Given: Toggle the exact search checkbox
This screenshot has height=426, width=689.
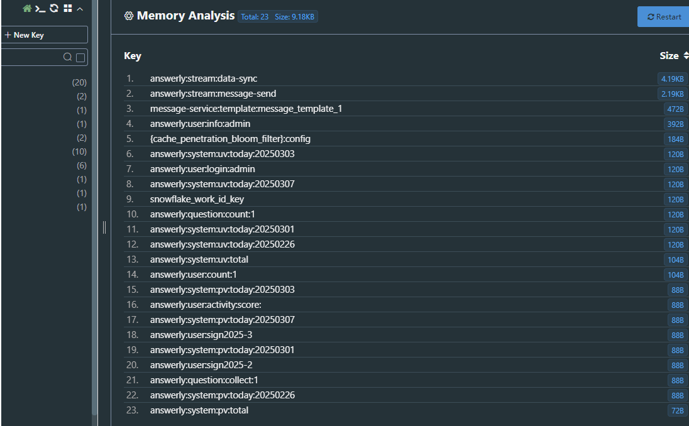Looking at the screenshot, I should pyautogui.click(x=80, y=57).
